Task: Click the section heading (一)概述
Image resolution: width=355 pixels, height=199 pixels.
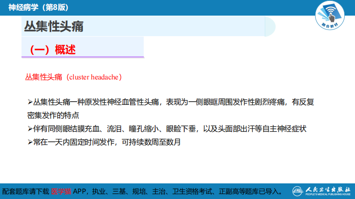Action: coord(52,50)
